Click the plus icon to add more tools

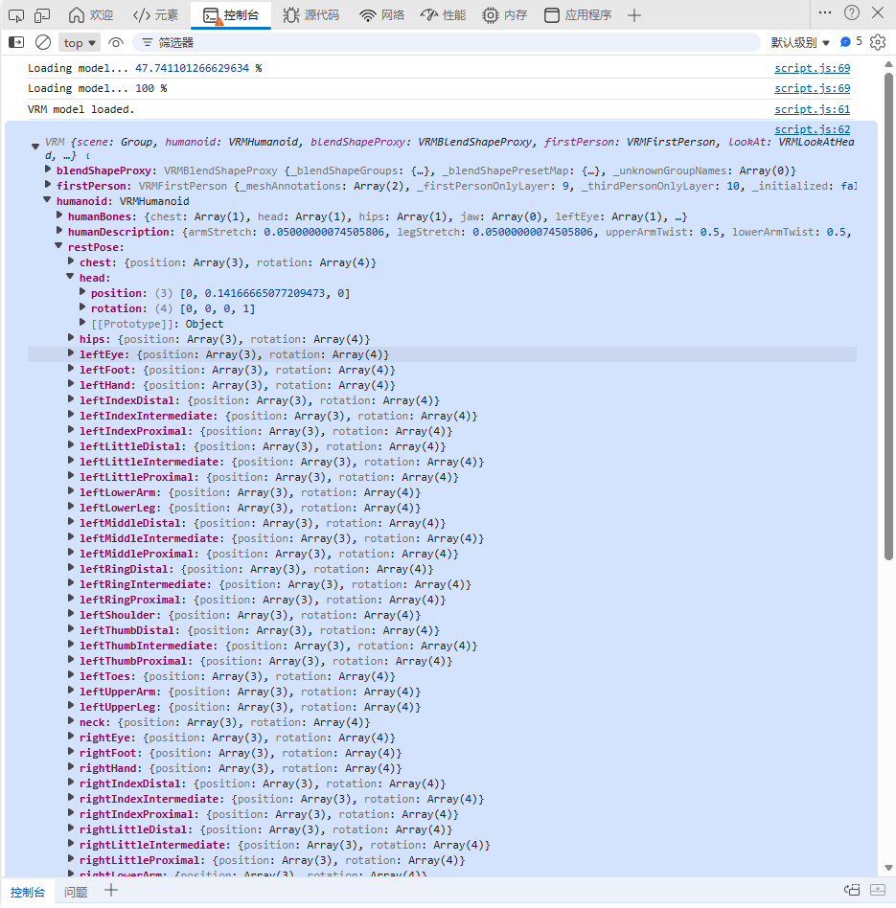pos(634,15)
